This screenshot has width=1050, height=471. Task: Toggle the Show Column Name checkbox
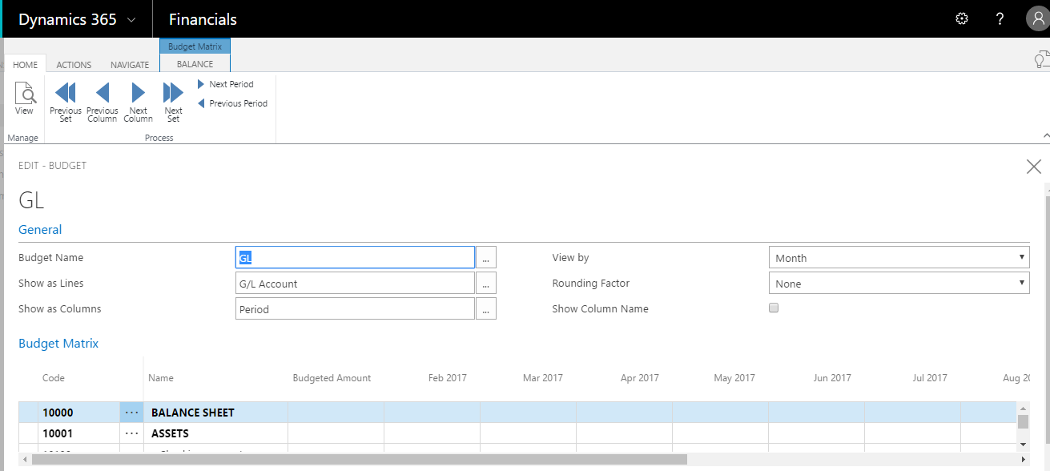[x=774, y=308]
